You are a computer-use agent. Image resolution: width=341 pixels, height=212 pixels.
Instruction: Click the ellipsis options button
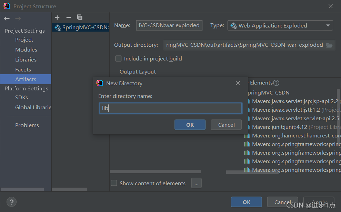(197, 183)
